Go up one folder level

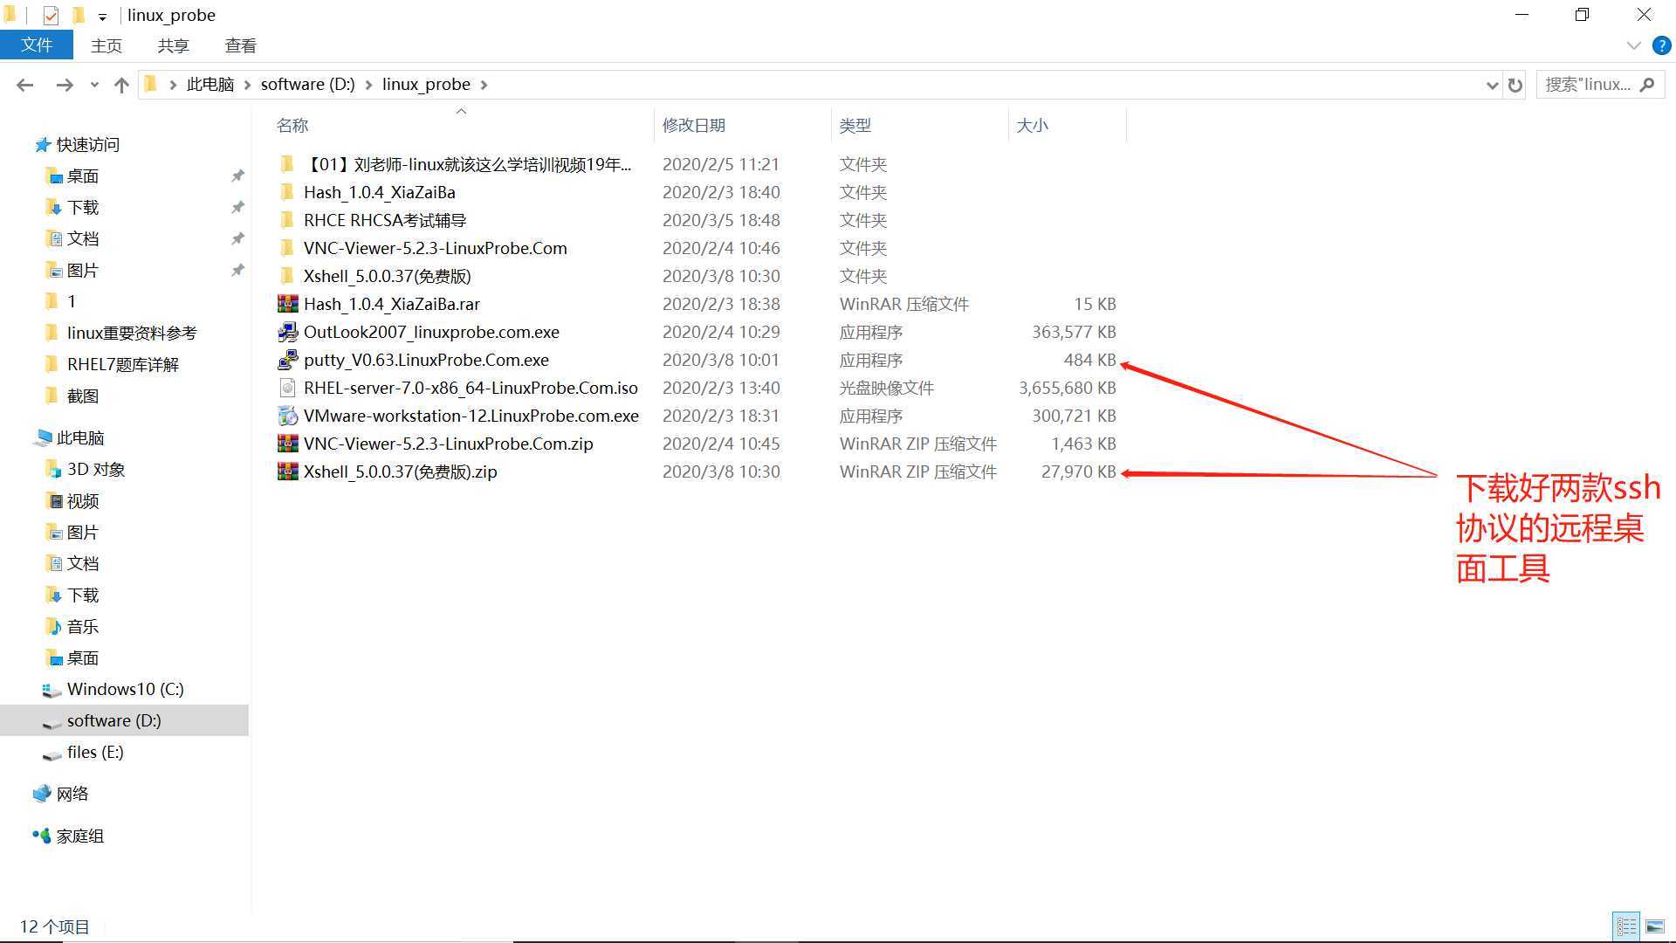tap(121, 85)
